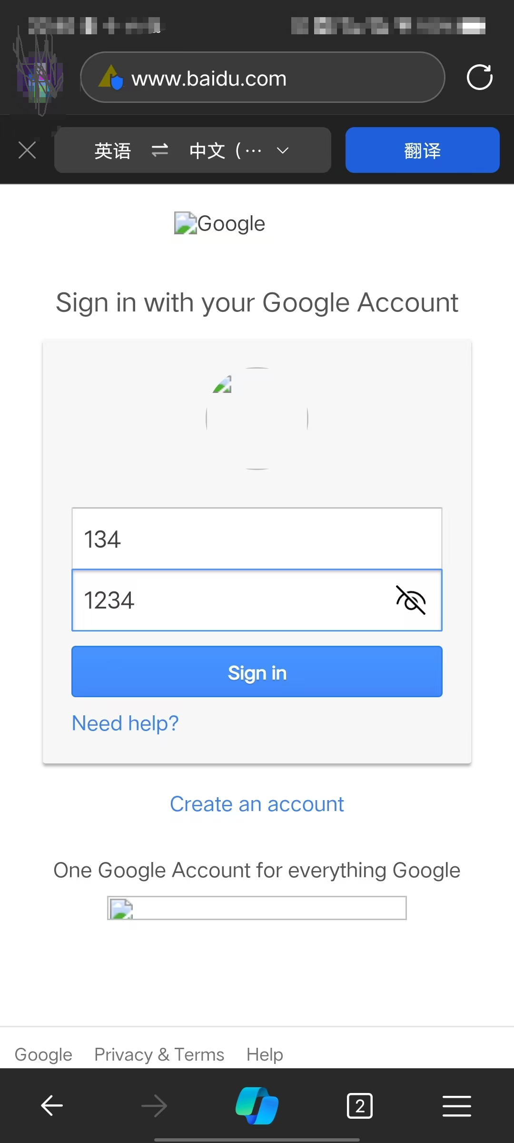514x1143 pixels.
Task: Tap the site security warning icon
Action: point(110,78)
